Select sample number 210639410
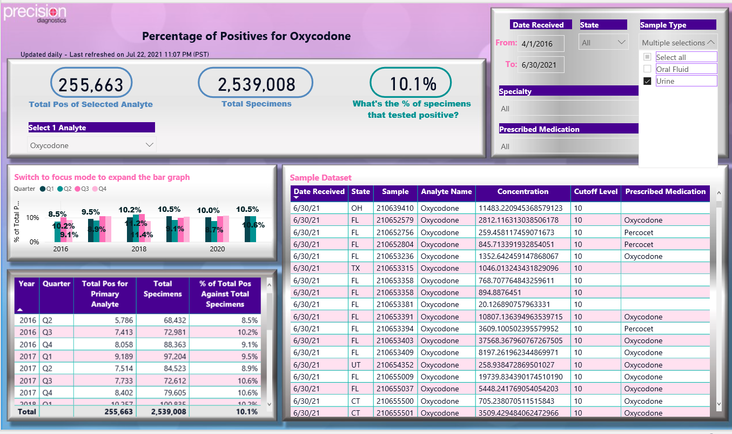The height and width of the screenshot is (434, 732). point(395,208)
